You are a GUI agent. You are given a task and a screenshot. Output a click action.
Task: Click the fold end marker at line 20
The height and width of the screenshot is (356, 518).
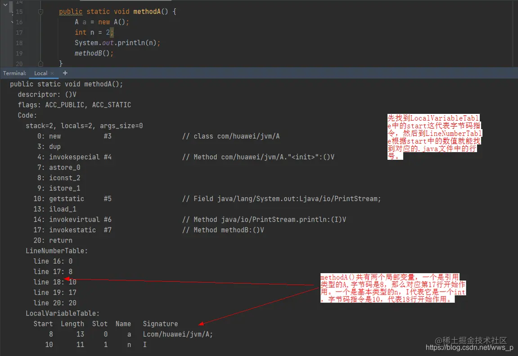[41, 63]
